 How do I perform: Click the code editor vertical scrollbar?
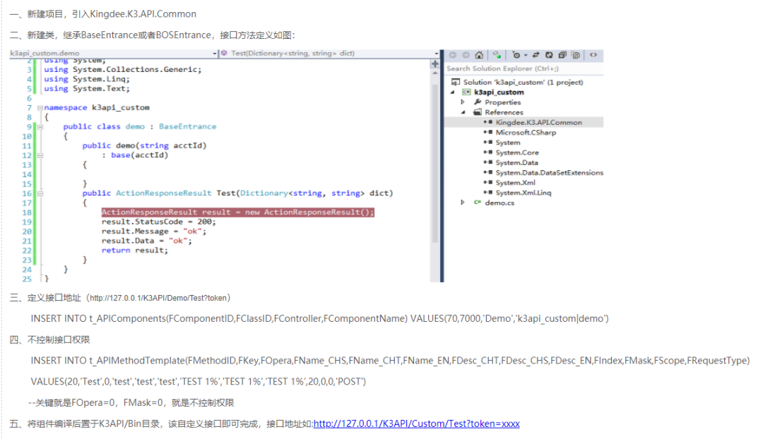click(x=434, y=163)
